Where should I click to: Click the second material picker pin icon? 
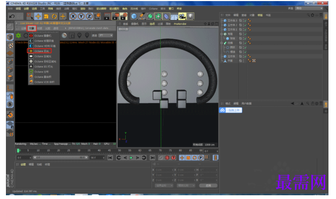[87, 35]
